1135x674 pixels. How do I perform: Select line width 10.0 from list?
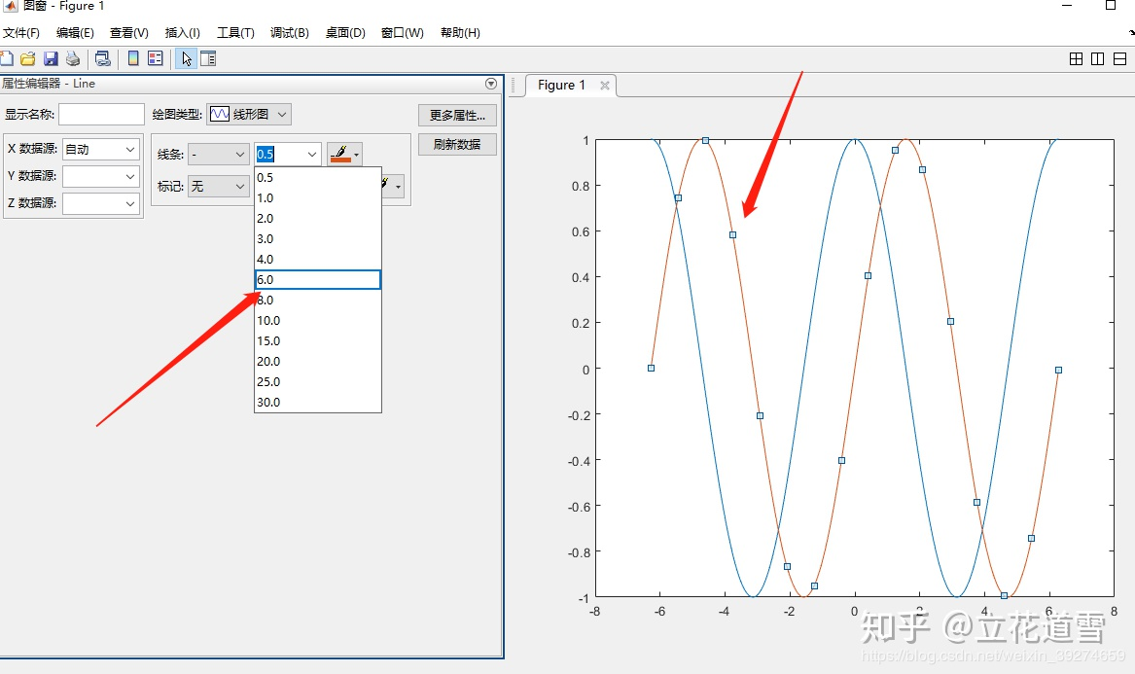coord(318,320)
